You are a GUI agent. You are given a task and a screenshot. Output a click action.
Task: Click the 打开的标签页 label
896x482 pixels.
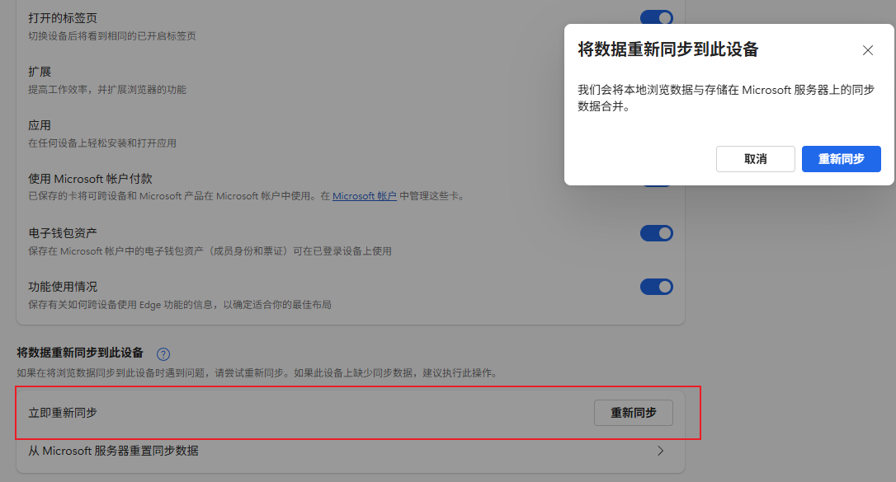click(x=63, y=17)
